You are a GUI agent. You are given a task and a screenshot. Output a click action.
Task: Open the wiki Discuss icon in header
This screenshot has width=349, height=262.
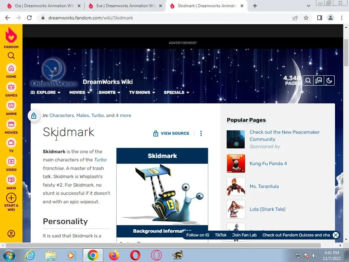pyautogui.click(x=319, y=81)
